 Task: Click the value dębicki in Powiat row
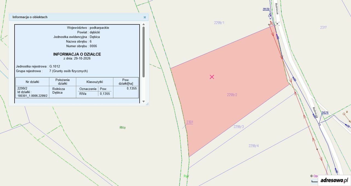click(95, 32)
